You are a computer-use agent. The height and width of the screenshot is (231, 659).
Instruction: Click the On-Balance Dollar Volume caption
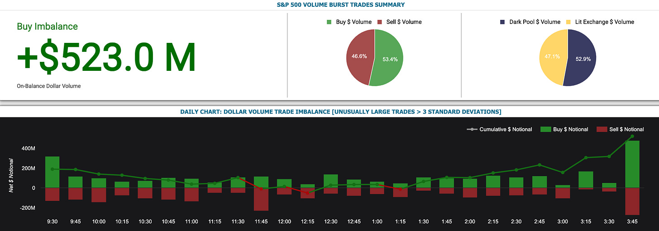click(49, 86)
